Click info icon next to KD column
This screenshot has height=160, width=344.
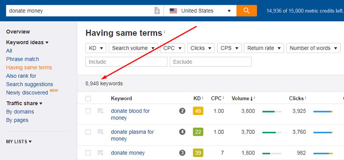(x=202, y=98)
